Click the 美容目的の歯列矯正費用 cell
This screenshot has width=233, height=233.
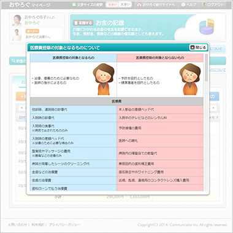(x=160, y=164)
